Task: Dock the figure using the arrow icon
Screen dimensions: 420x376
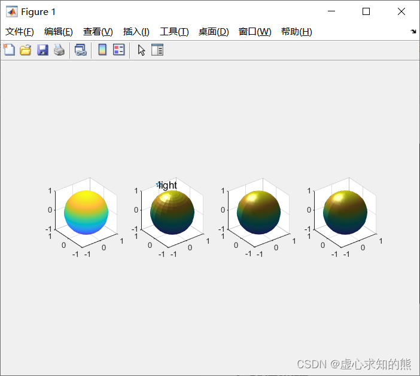Action: [413, 31]
